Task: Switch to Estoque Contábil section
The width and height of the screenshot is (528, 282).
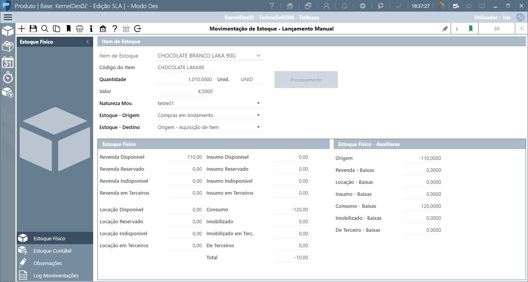Action: pyautogui.click(x=55, y=251)
